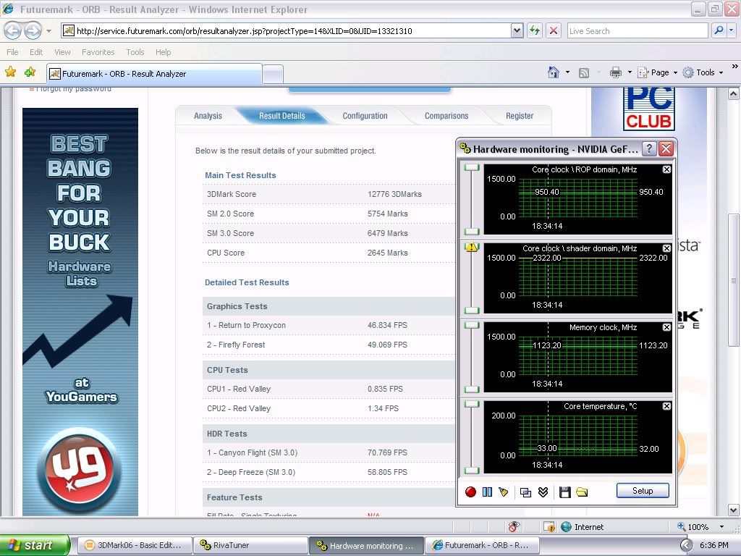Open the Help menu
The image size is (741, 556).
(163, 52)
